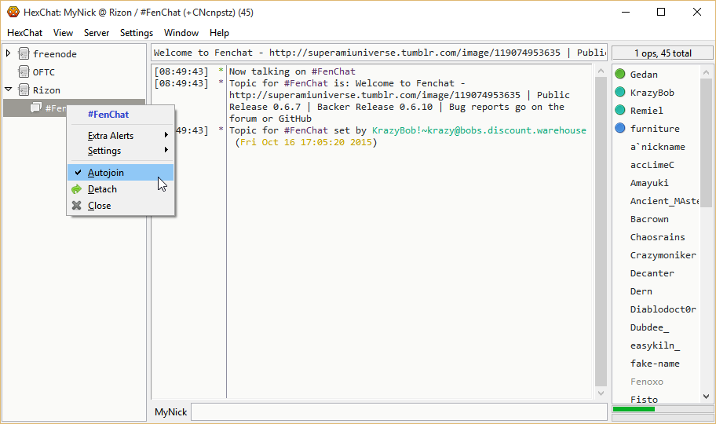The height and width of the screenshot is (424, 716).
Task: Click the green Detach arrow icon
Action: (x=76, y=189)
